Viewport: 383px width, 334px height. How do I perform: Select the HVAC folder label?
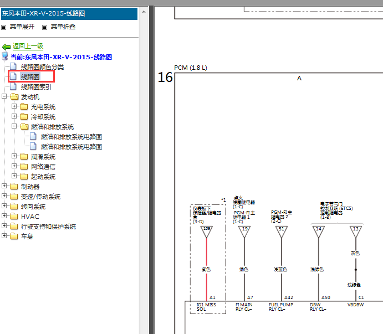click(30, 217)
